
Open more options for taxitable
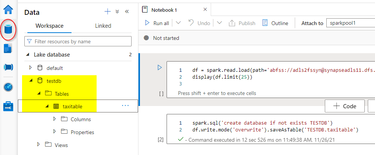(x=125, y=106)
